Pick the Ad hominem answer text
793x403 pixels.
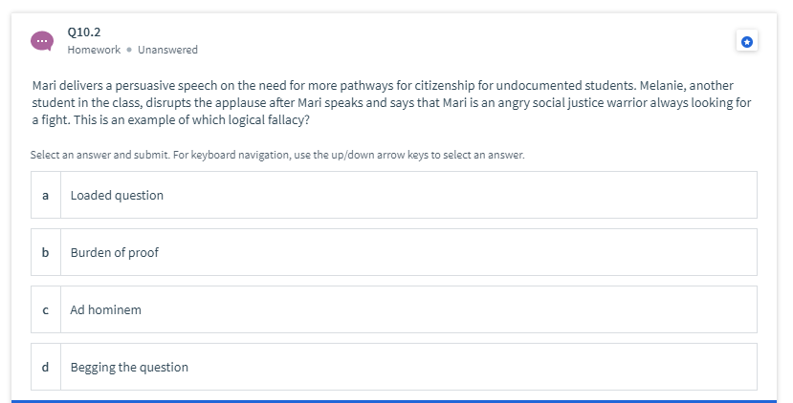(x=105, y=309)
